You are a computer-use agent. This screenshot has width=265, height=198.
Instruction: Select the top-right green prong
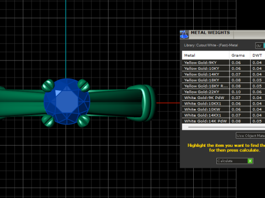click(84, 85)
